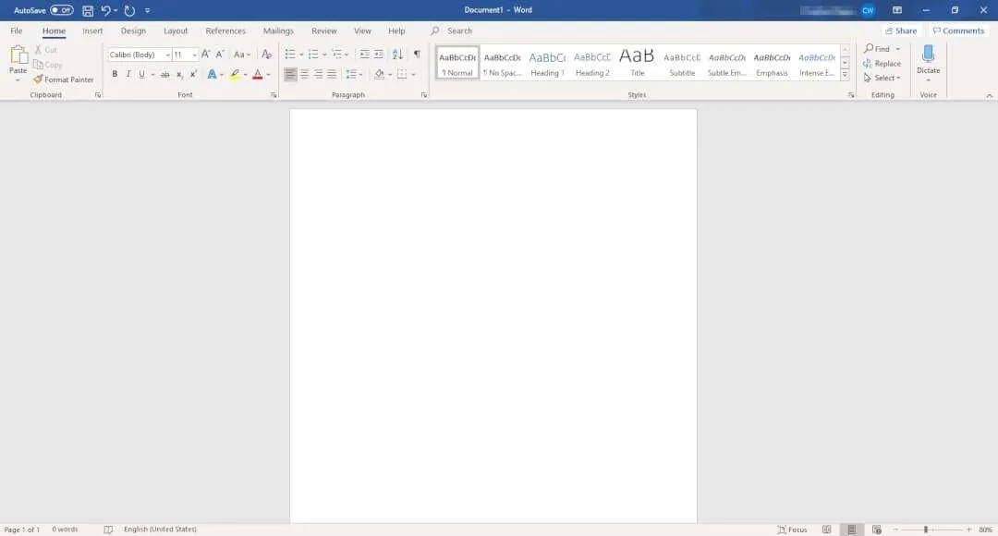Click the Text Effects and Typography icon
This screenshot has height=536, width=998.
pos(212,75)
